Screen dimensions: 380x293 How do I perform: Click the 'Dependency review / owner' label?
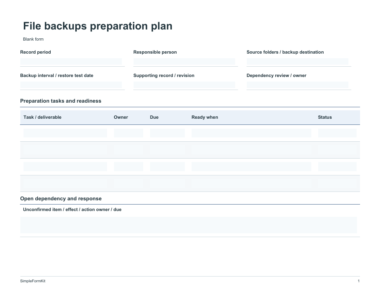(276, 75)
